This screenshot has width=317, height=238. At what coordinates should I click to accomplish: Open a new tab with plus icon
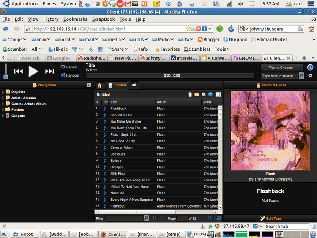pos(304,58)
